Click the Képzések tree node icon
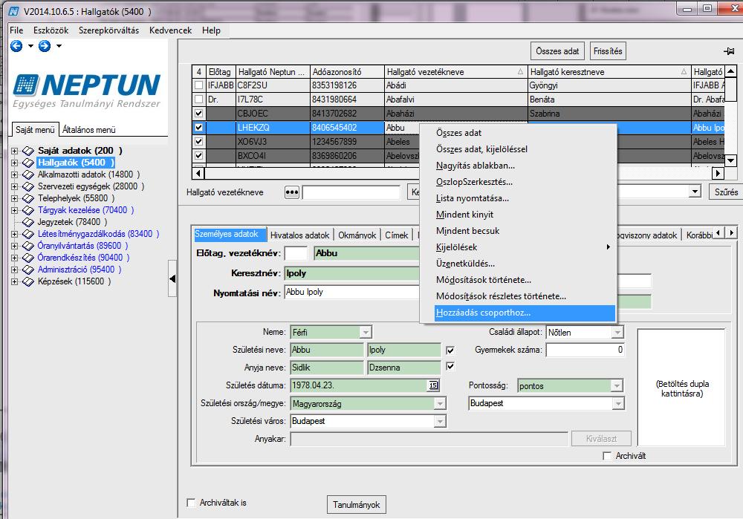 click(28, 281)
